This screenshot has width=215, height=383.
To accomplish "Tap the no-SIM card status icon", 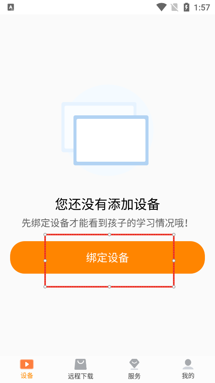I will [x=175, y=7].
